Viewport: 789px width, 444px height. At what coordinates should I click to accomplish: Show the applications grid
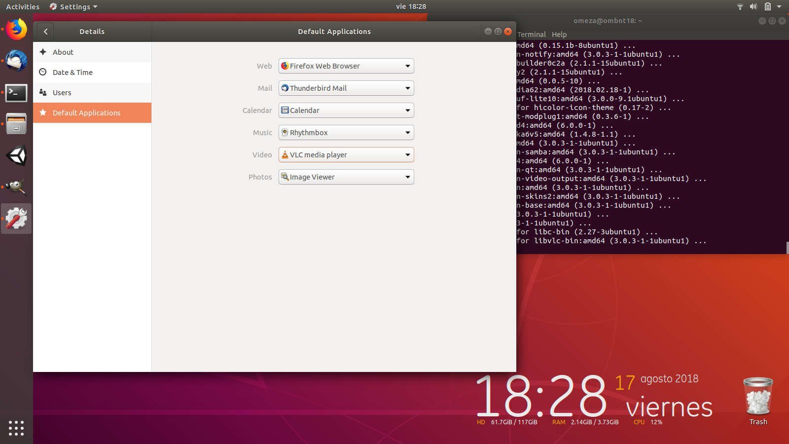16,428
